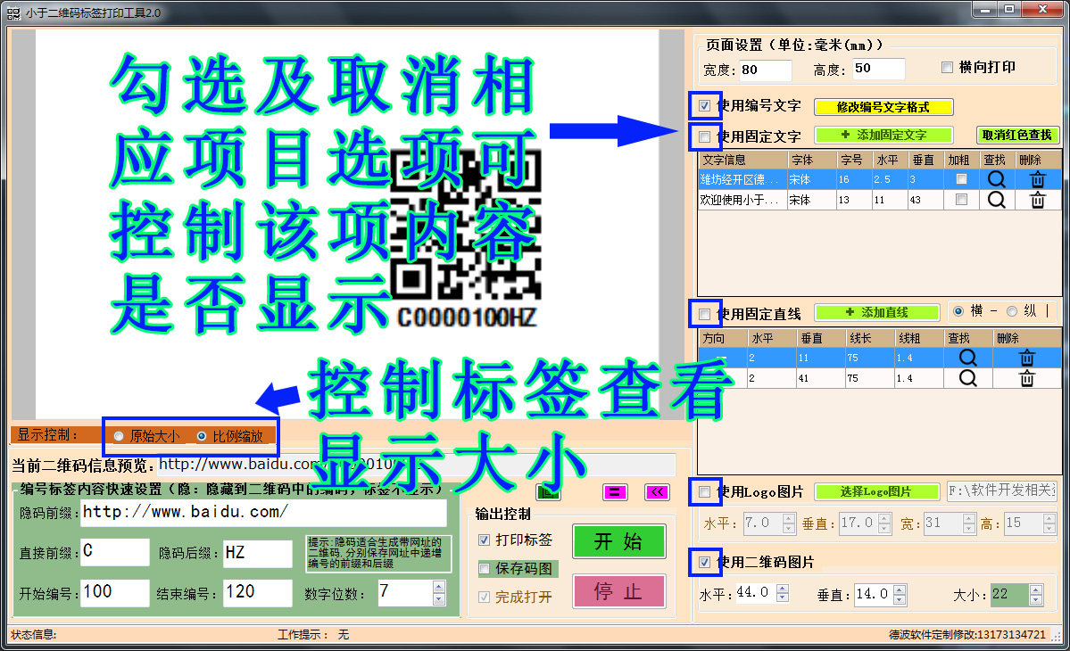Click 修改编号文字格式 button
Screen dimensions: 1070x651
coord(883,107)
